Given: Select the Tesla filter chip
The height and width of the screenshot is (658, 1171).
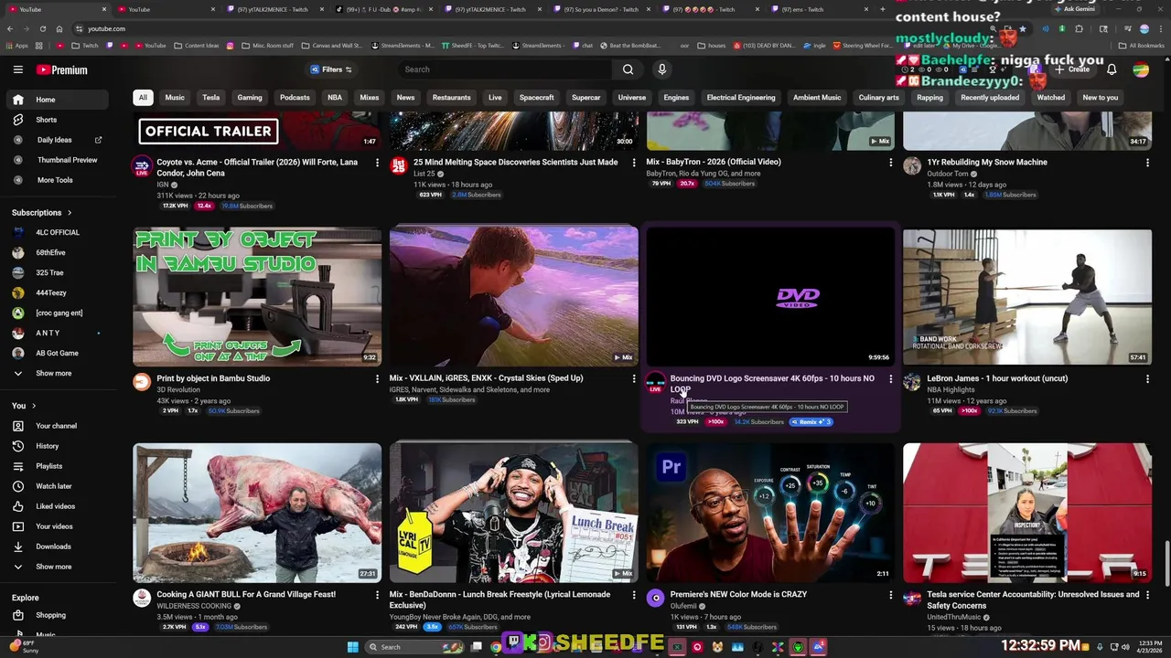Looking at the screenshot, I should coord(211,98).
